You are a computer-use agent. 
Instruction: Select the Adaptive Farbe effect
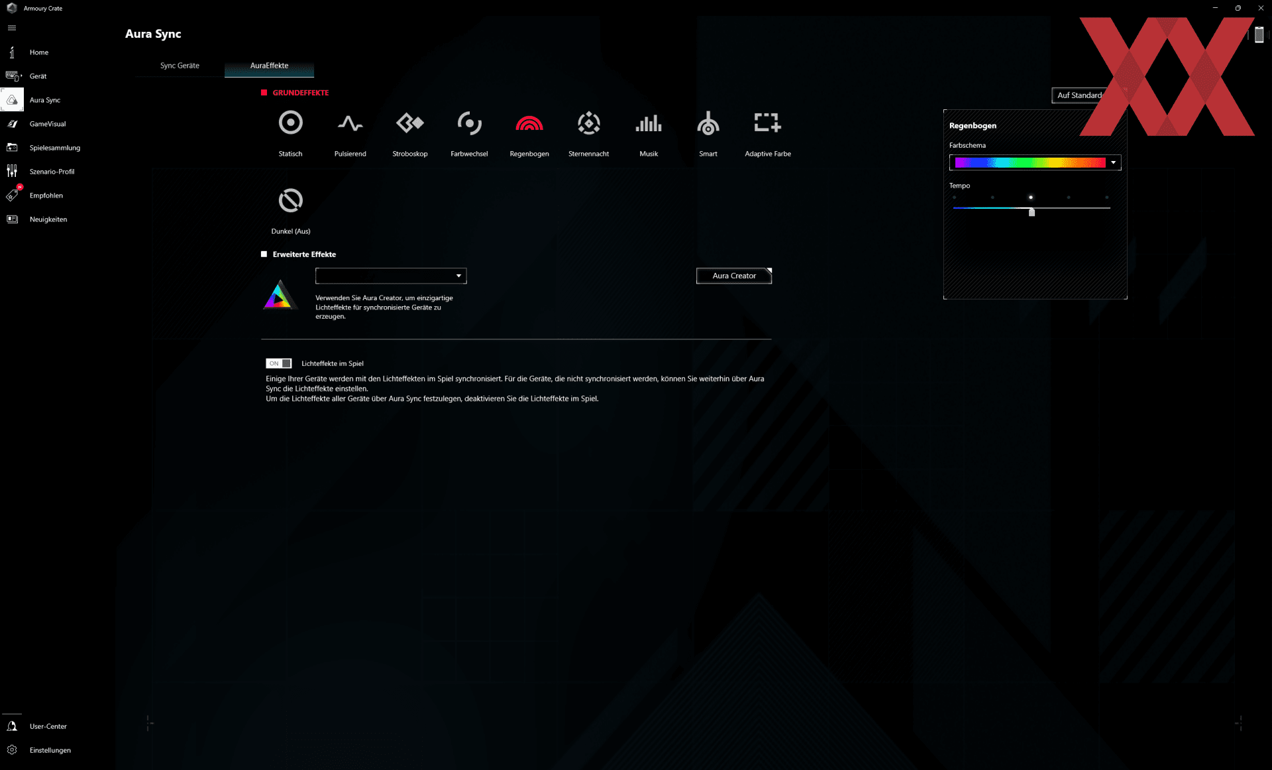click(x=768, y=123)
